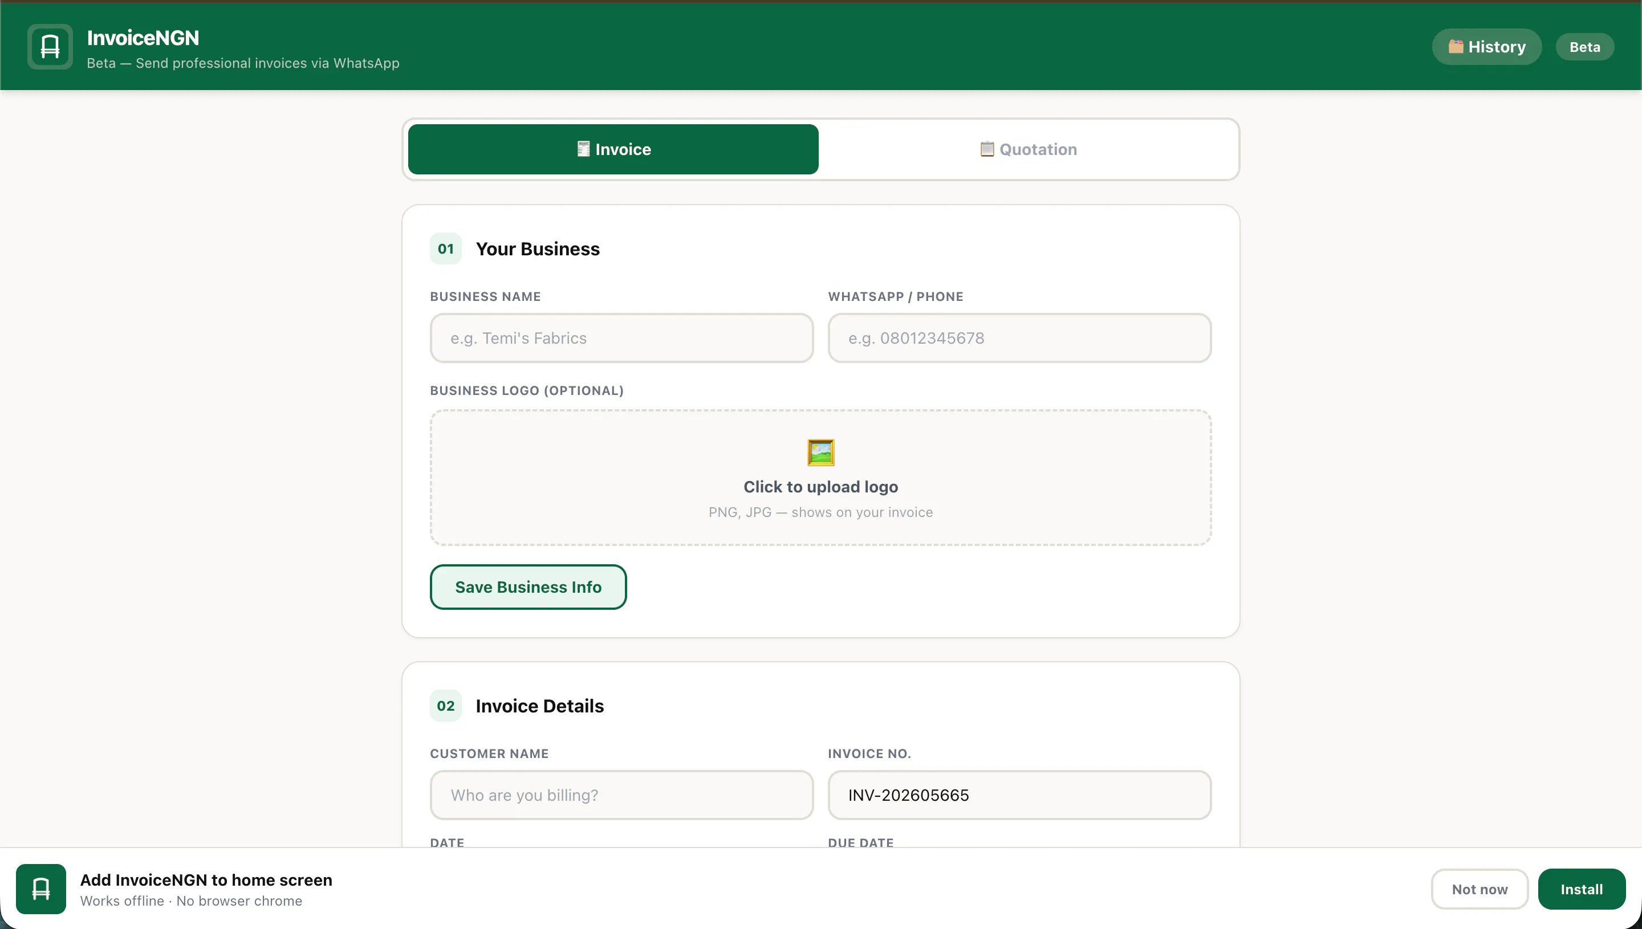Click 'Add InvoiceNGN to home screen' text
The image size is (1642, 929).
point(206,880)
